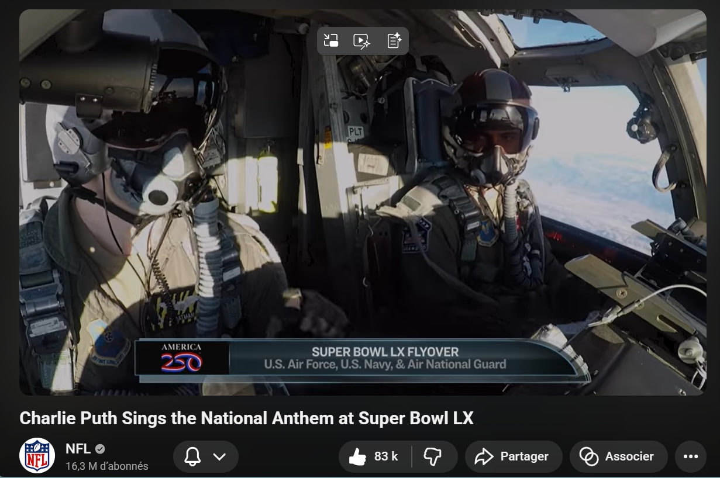Click the Associer button
The image size is (720, 478).
(619, 457)
